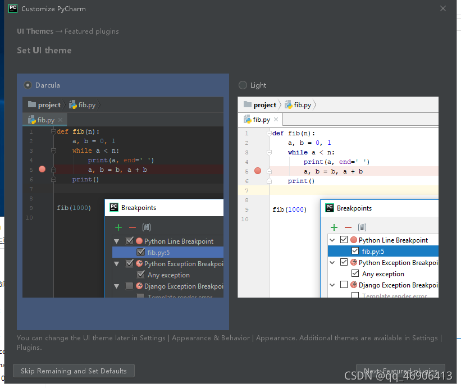
Task: Click green add breakpoint plus in Light preview
Action: coord(334,227)
